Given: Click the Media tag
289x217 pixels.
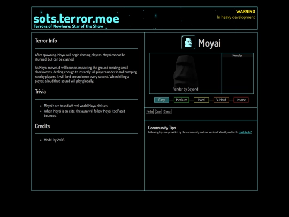Looking at the screenshot, I should pos(149,111).
